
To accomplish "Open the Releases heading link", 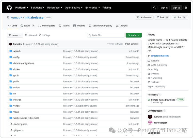I will pos(153,95).
